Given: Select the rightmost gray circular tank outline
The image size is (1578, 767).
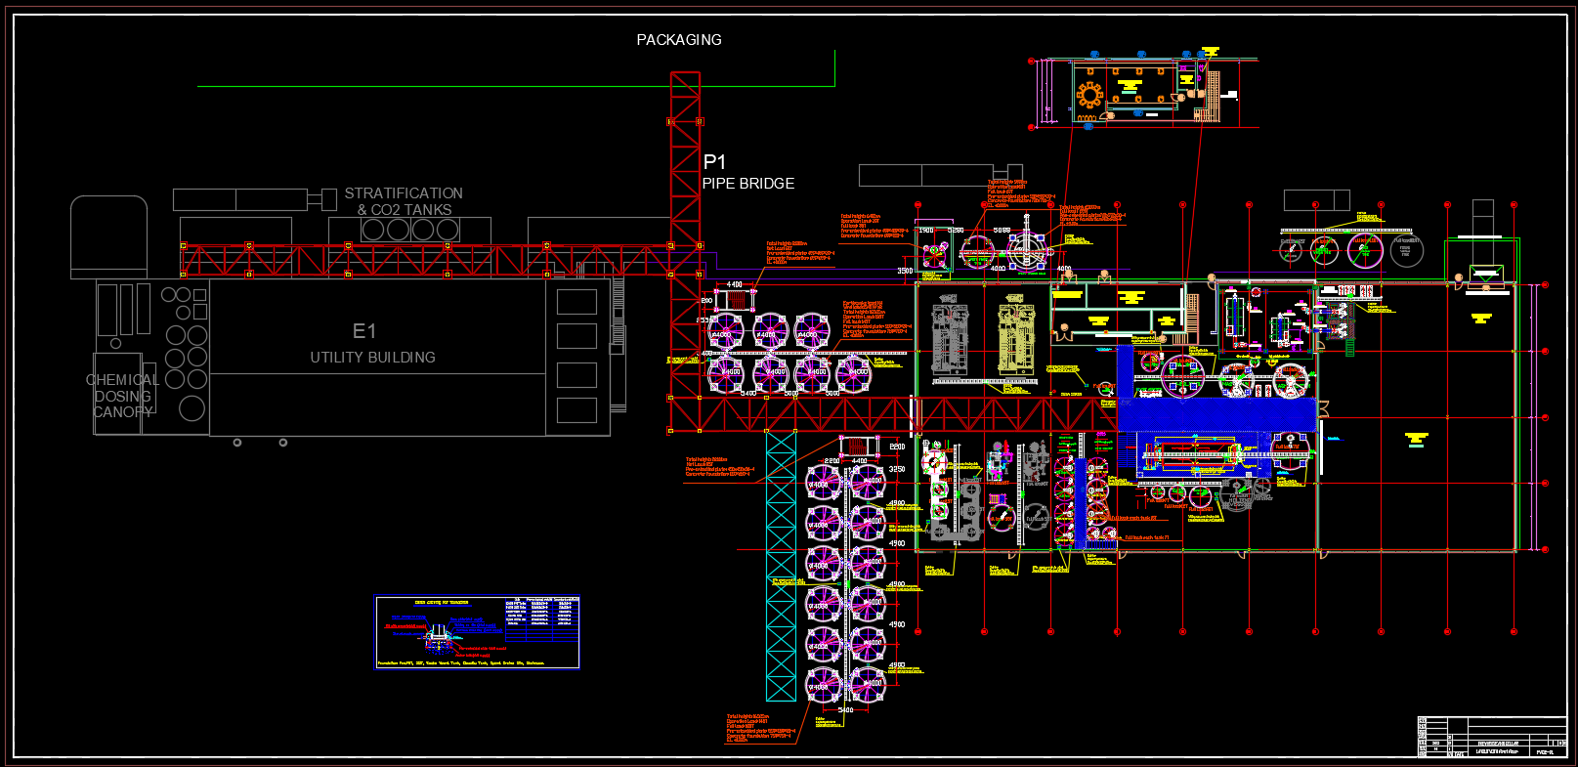Looking at the screenshot, I should (1406, 251).
